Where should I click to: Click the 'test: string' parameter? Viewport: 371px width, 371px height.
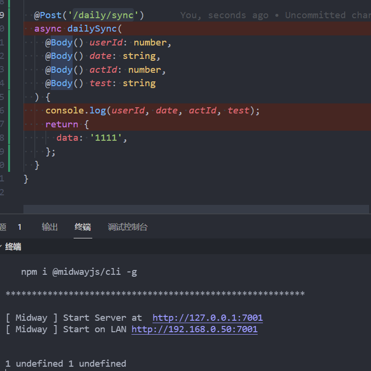[122, 83]
